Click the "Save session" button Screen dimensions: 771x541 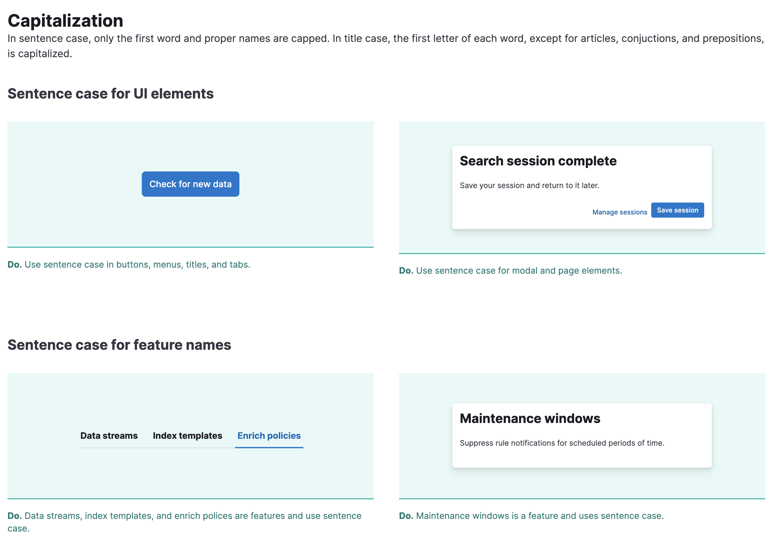pos(677,210)
